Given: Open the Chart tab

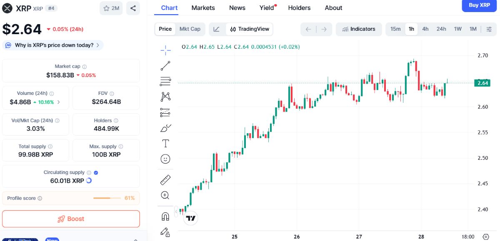Looking at the screenshot, I should point(169,8).
